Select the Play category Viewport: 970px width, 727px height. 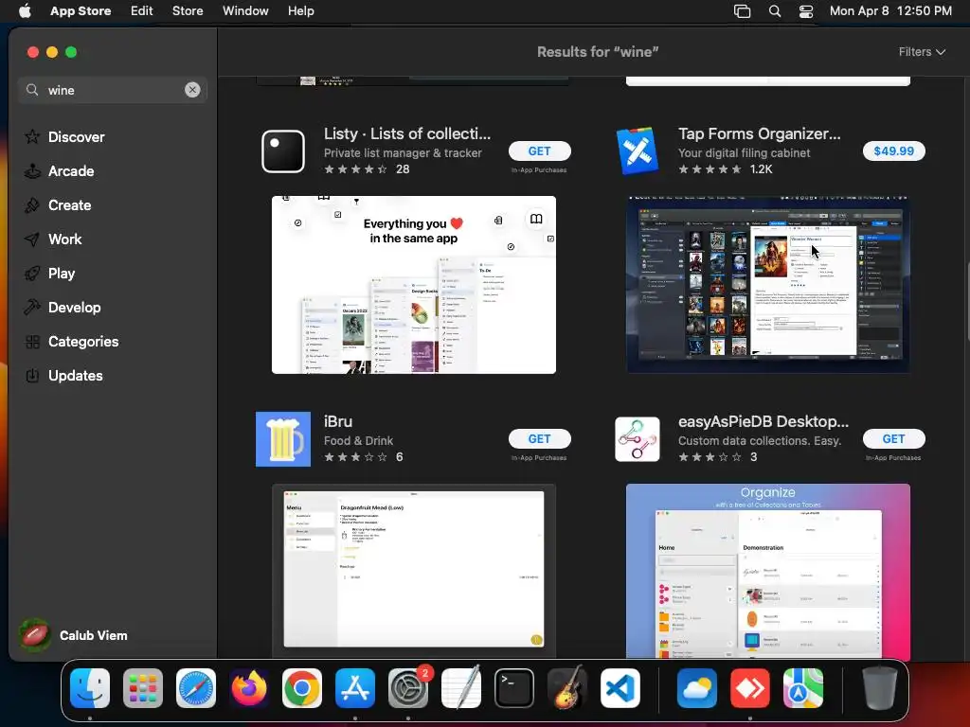pyautogui.click(x=49, y=273)
